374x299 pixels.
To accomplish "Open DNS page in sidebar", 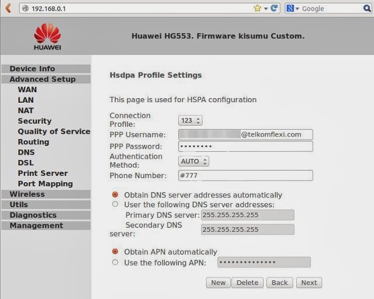I will 26,152.
